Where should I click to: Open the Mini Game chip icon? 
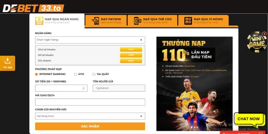tap(257, 42)
